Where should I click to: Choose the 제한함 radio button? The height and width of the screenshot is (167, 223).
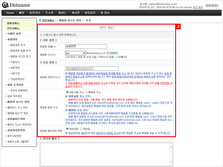tap(83, 129)
